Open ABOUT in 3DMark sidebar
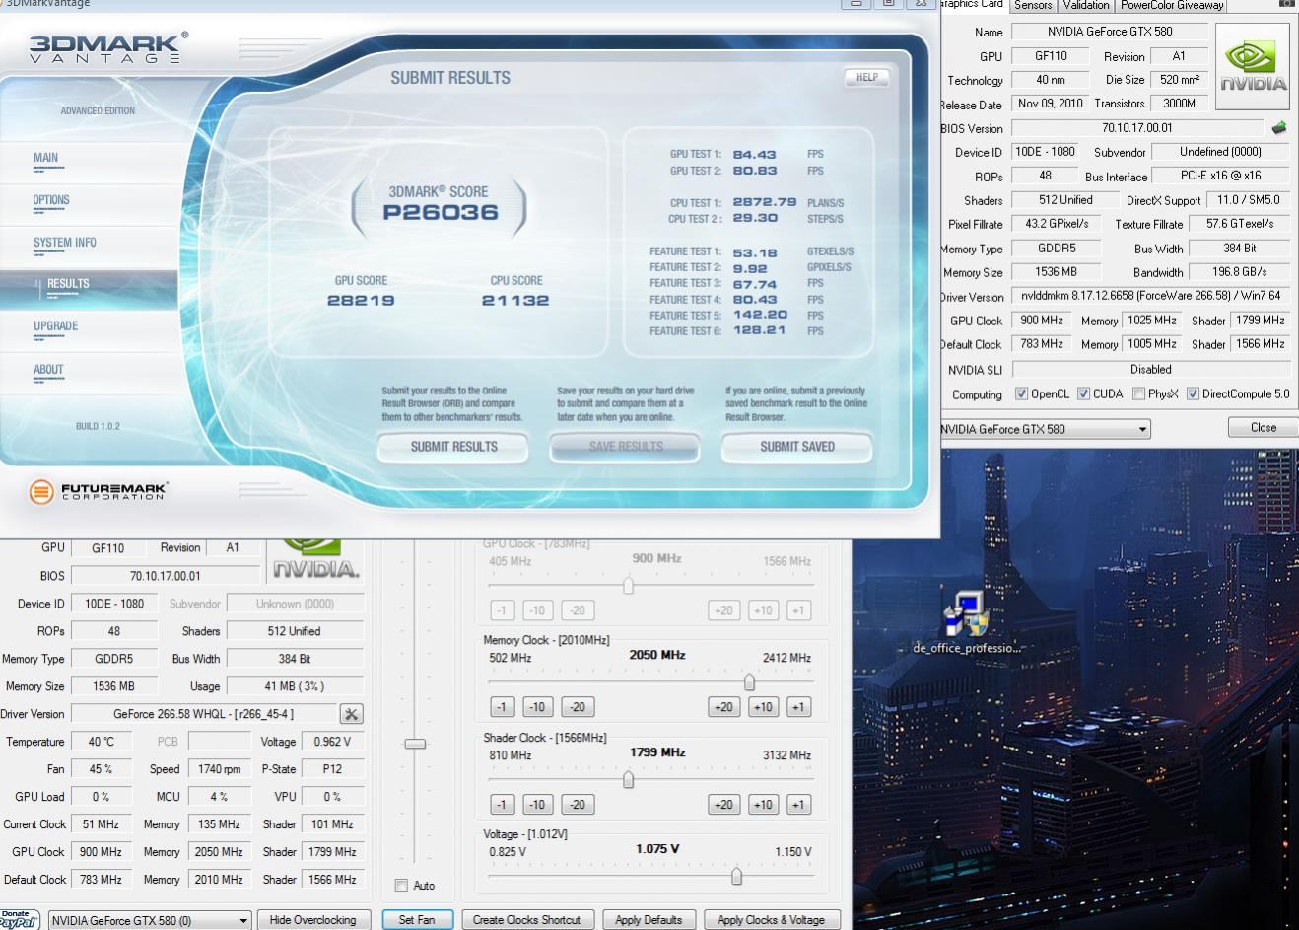 [x=48, y=370]
